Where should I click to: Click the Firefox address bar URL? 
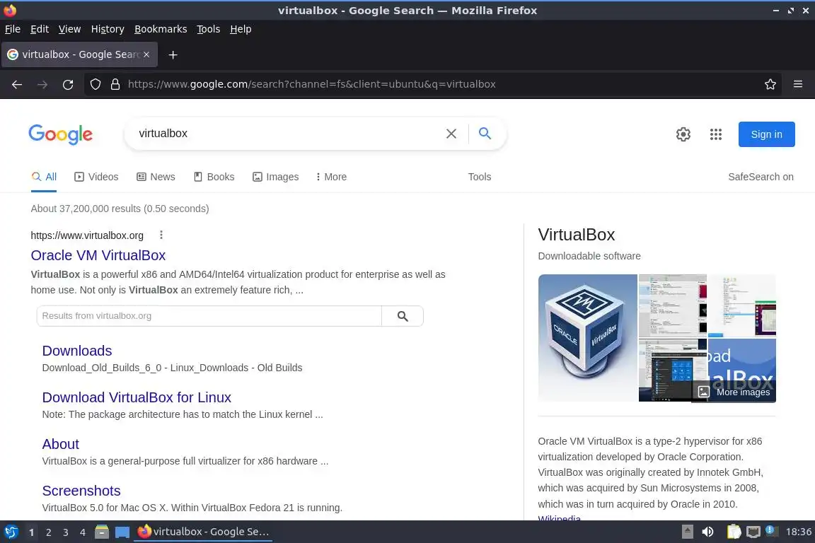(x=312, y=84)
